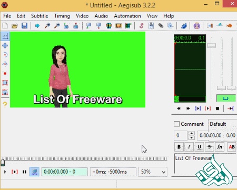Play current line with red bracket button
This screenshot has height=190, width=237.
[15, 172]
